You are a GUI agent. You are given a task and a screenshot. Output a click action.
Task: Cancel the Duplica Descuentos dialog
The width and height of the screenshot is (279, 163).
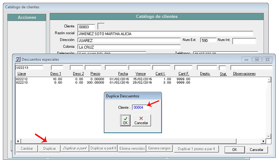[x=141, y=121]
